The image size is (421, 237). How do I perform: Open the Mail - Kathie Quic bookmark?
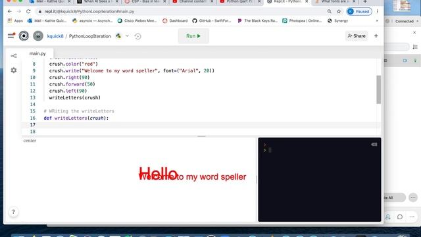coord(47,20)
